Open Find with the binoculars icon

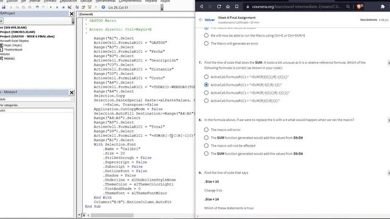coord(30,7)
